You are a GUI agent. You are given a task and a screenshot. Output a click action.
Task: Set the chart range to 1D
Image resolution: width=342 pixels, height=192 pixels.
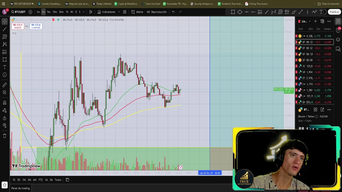point(14,180)
